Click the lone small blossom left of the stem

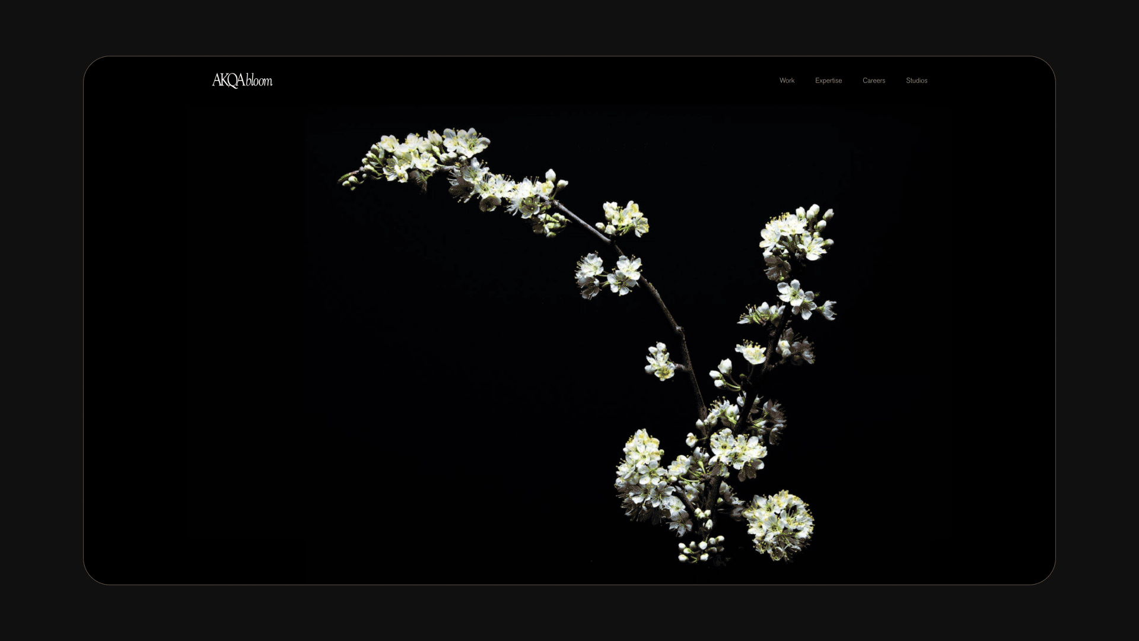click(x=659, y=362)
